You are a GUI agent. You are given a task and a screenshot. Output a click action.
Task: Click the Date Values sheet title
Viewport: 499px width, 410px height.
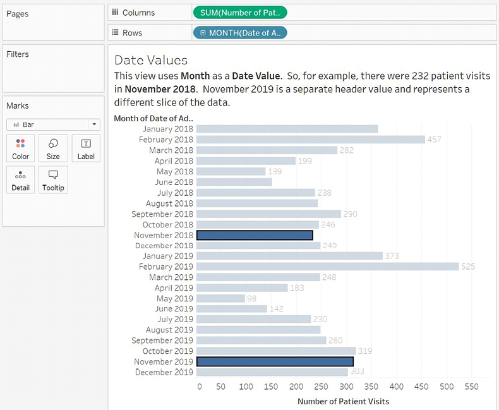point(151,61)
